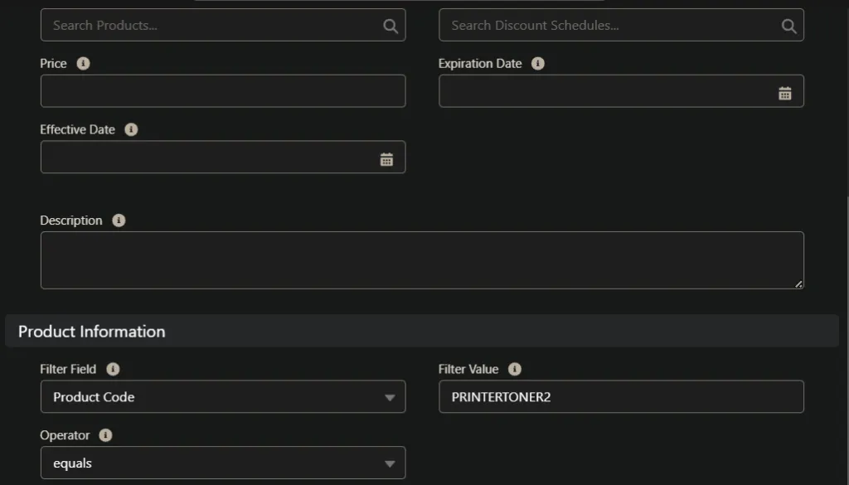Focus the Search Products input field
The height and width of the screenshot is (485, 849).
coord(211,25)
